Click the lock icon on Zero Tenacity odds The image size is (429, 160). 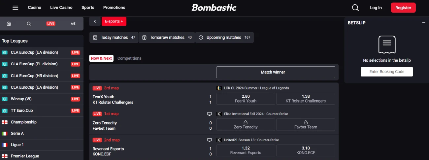coord(246,122)
